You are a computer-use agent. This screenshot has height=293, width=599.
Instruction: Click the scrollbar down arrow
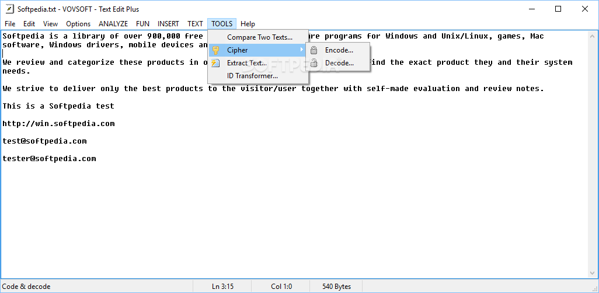coord(593,273)
